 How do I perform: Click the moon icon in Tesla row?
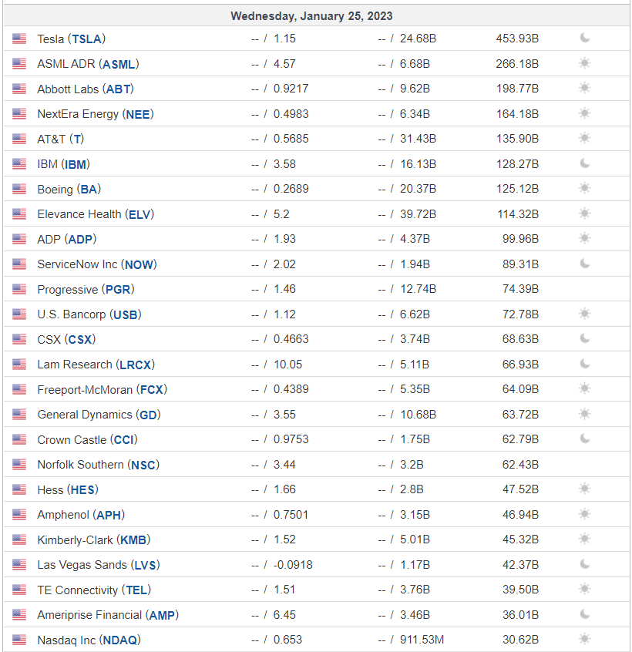(x=584, y=38)
